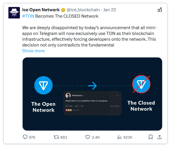172x147 pixels.
Task: Click the 423K views count
Action: click(x=128, y=137)
